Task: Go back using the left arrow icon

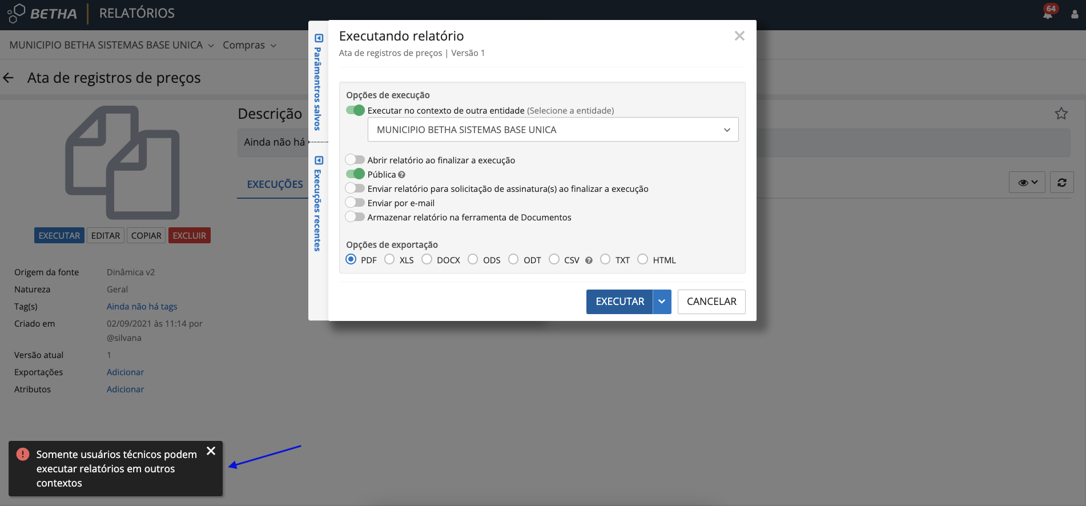Action: (x=9, y=78)
